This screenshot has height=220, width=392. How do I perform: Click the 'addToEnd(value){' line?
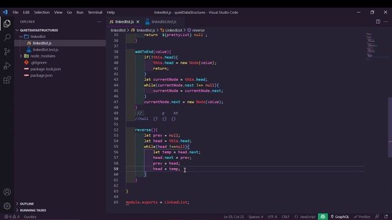[x=153, y=51]
